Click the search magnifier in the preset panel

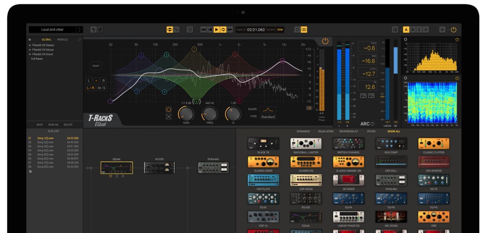click(80, 40)
